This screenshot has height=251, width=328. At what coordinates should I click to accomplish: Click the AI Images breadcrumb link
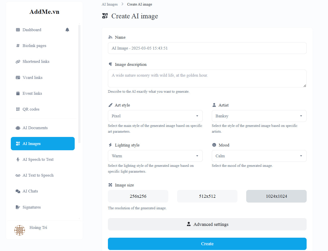[110, 4]
